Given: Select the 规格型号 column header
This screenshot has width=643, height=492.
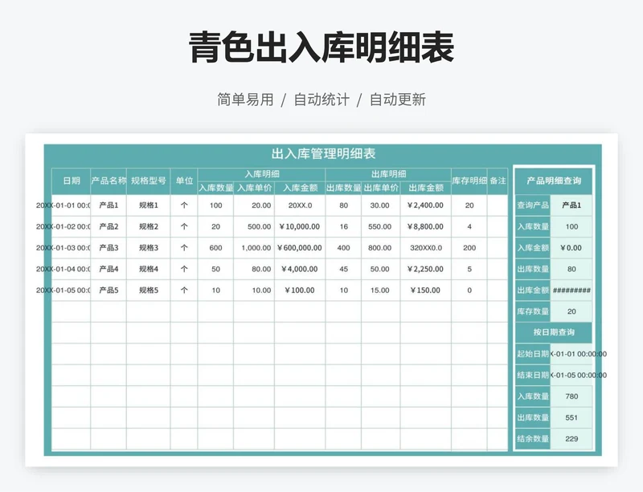Looking at the screenshot, I should [149, 181].
